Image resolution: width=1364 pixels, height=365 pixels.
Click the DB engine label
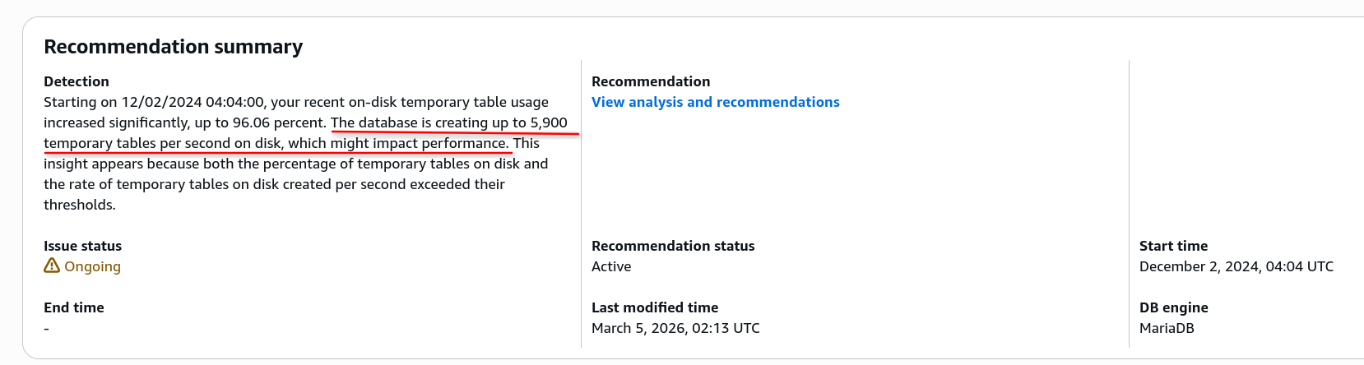1173,307
